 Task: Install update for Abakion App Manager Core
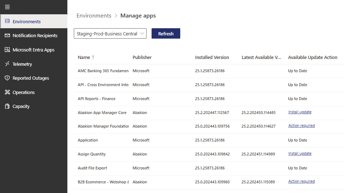(x=300, y=112)
